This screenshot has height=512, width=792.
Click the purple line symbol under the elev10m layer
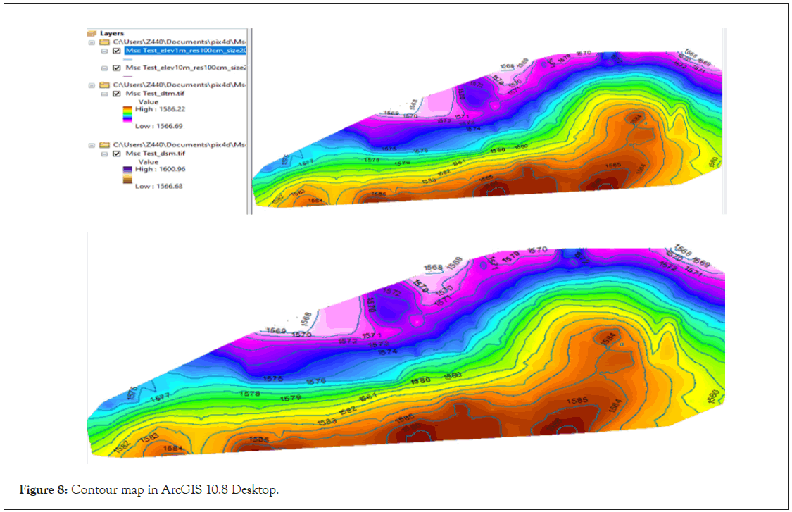(x=128, y=76)
